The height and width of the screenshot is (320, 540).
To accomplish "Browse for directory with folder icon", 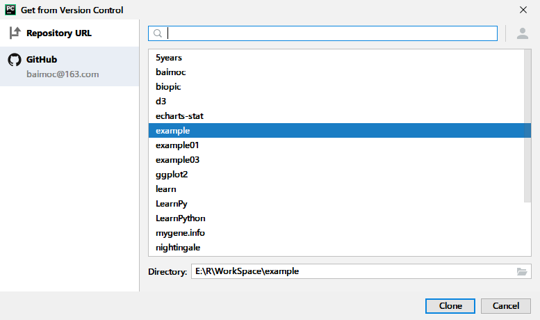I will pyautogui.click(x=522, y=272).
